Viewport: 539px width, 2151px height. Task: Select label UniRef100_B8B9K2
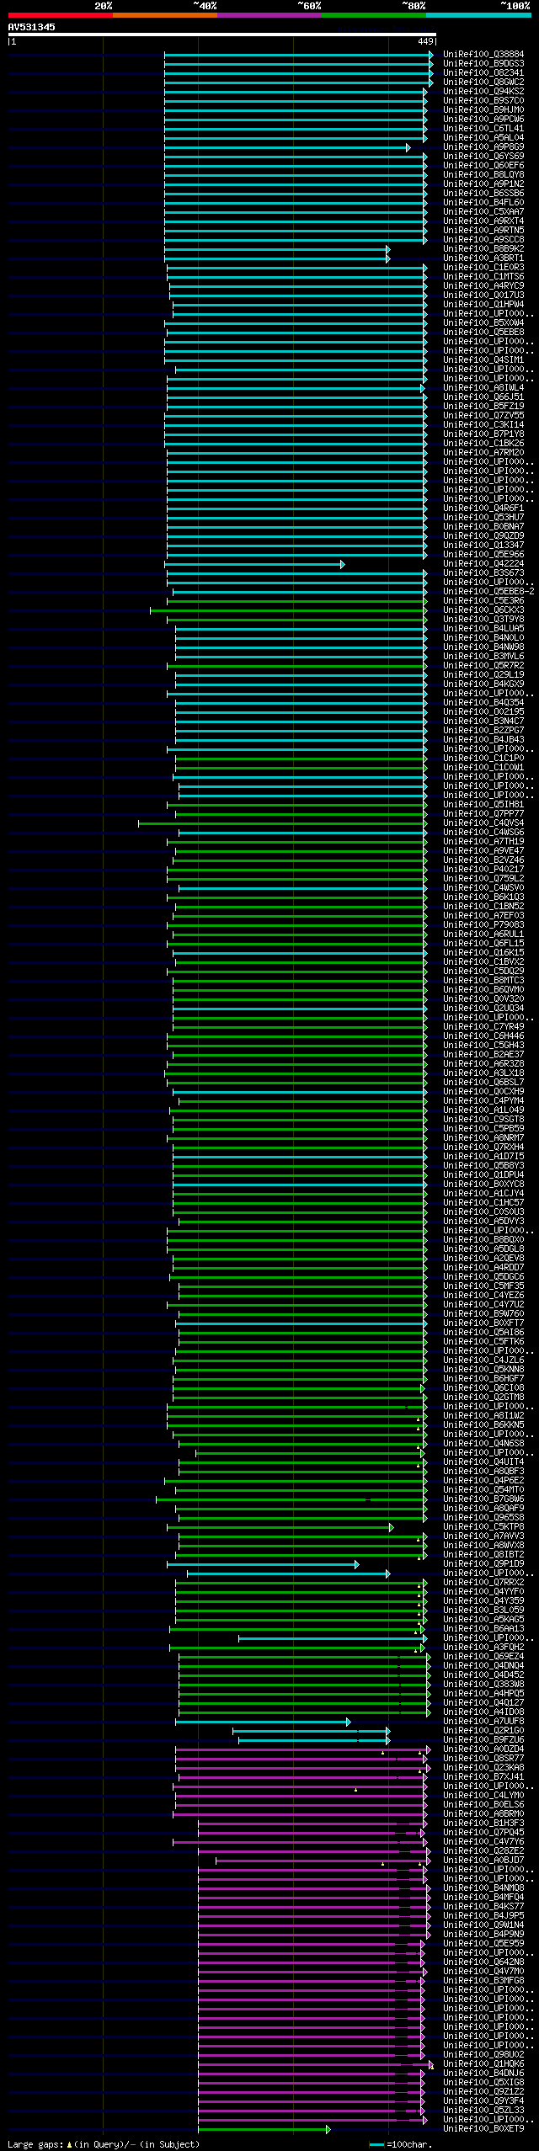pyautogui.click(x=483, y=249)
